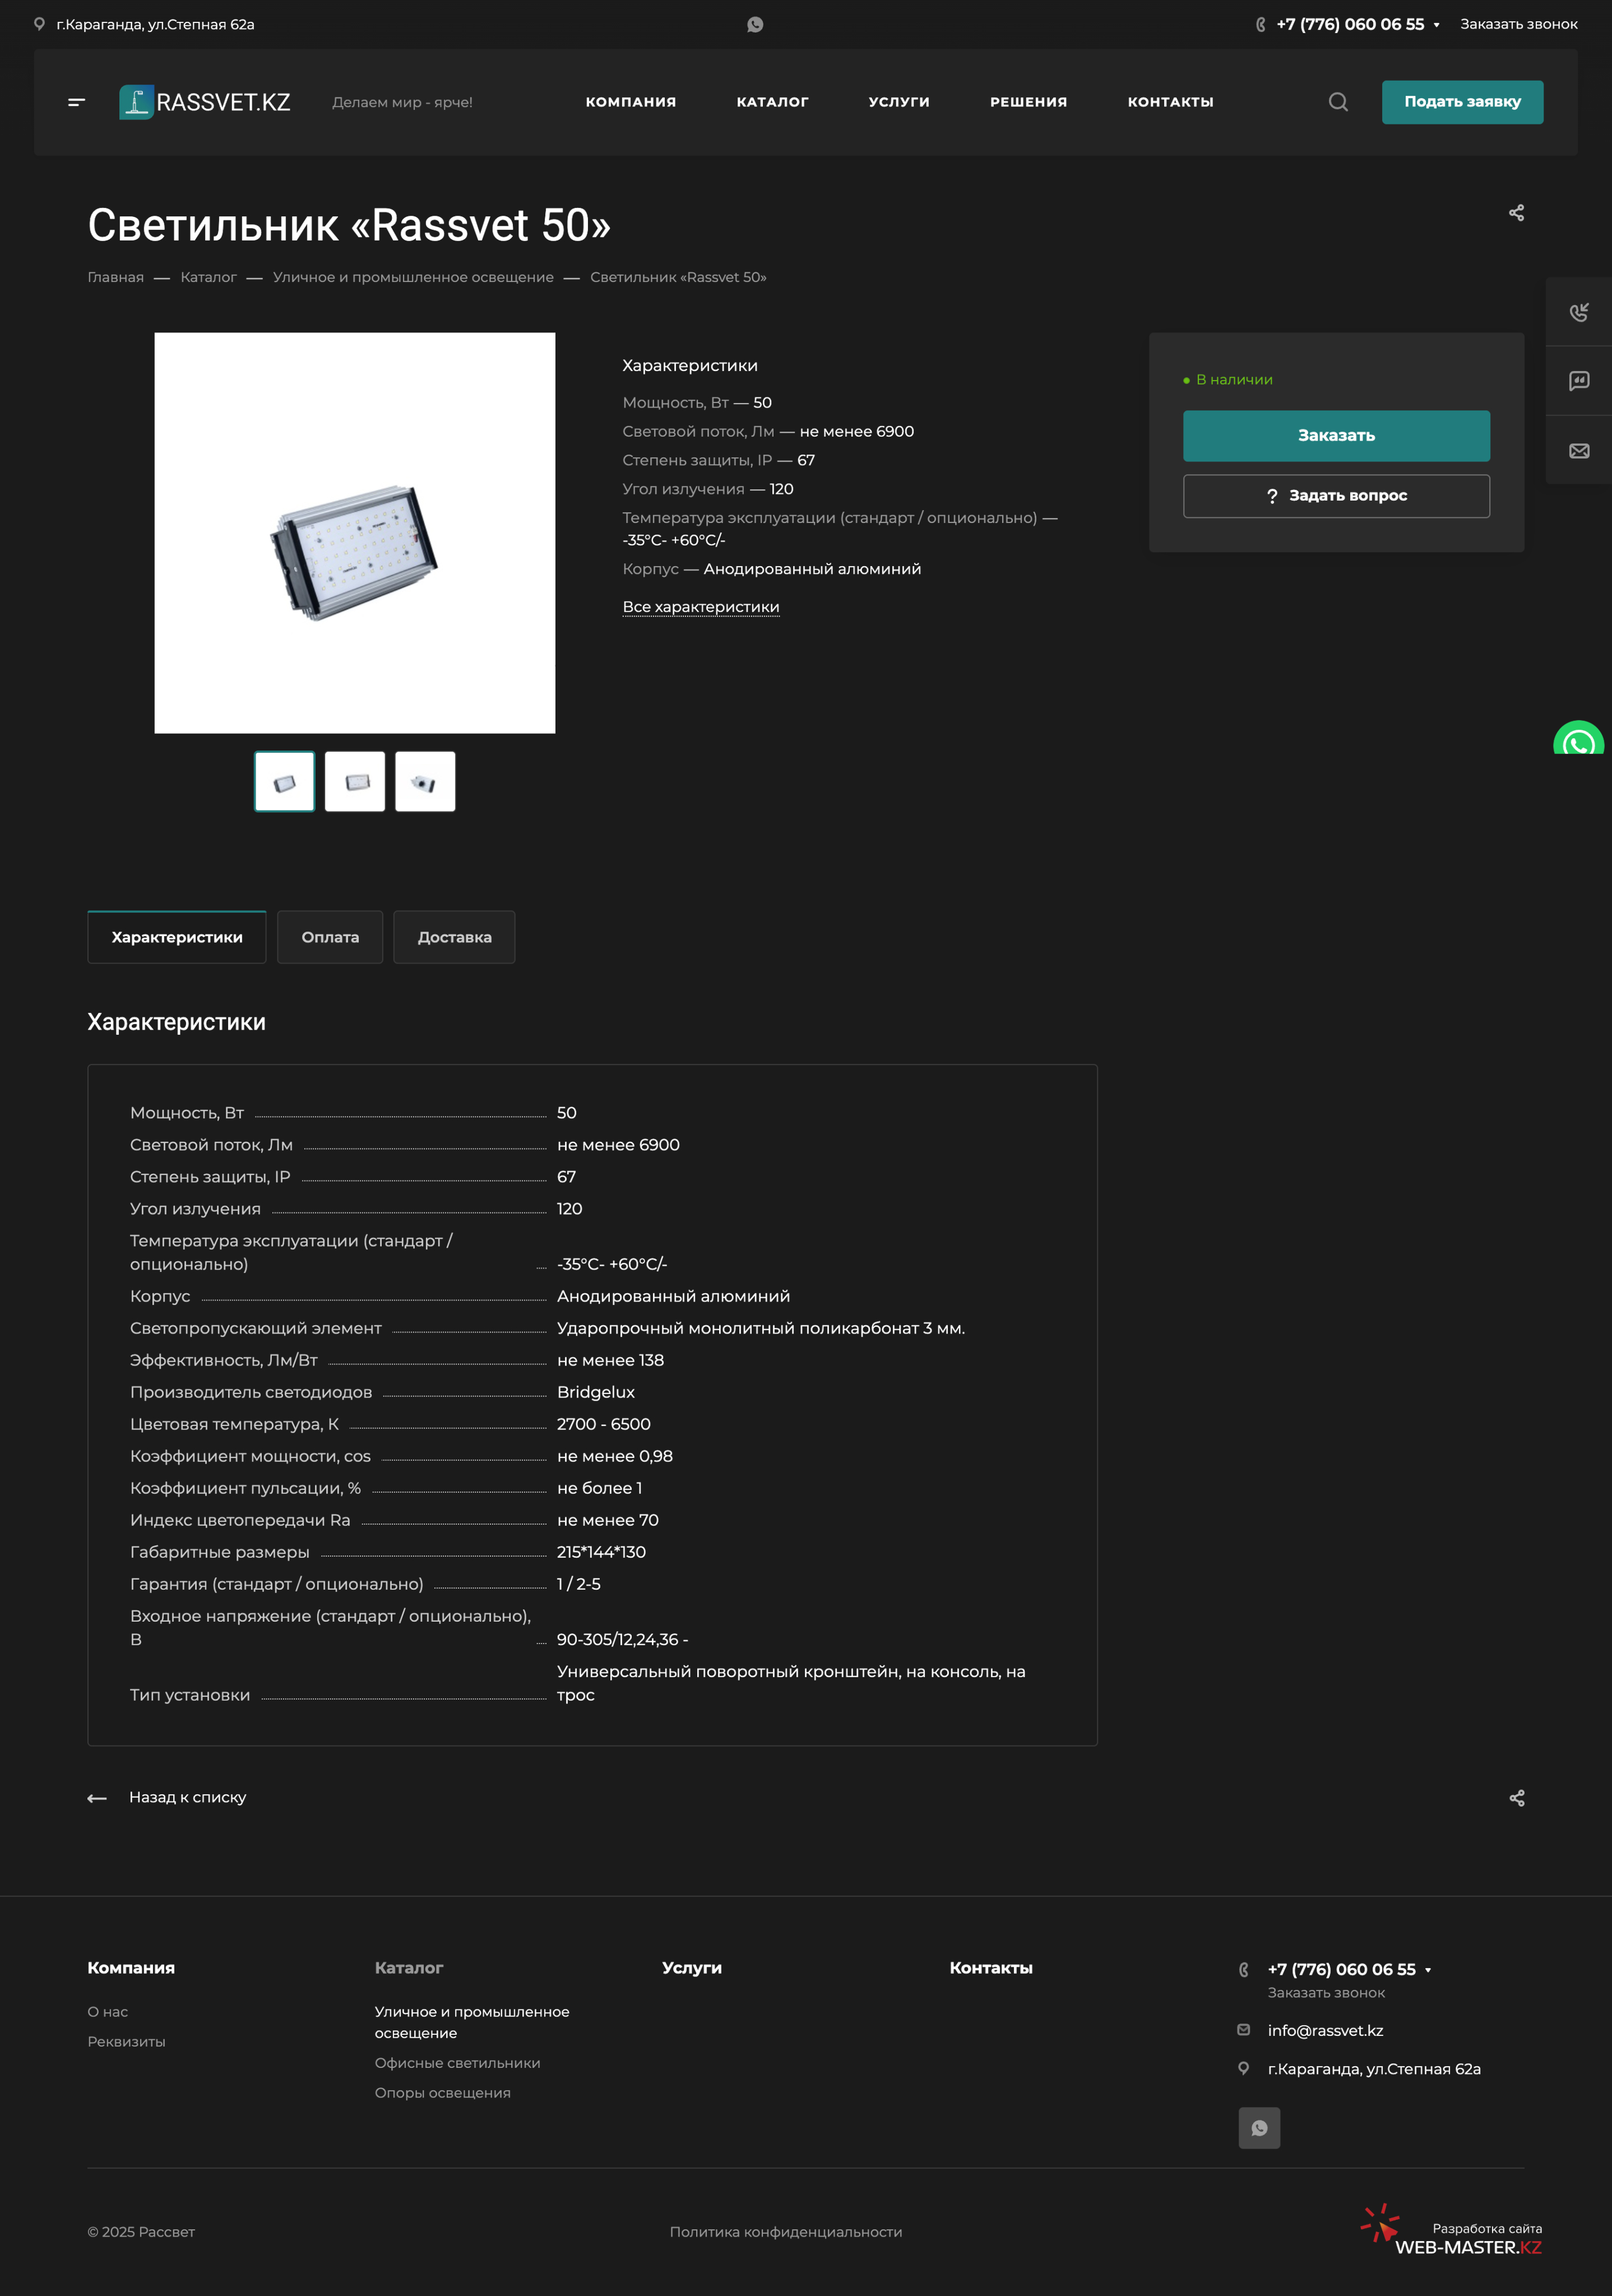
Task: Click the В наличии status text
Action: pos(1234,380)
